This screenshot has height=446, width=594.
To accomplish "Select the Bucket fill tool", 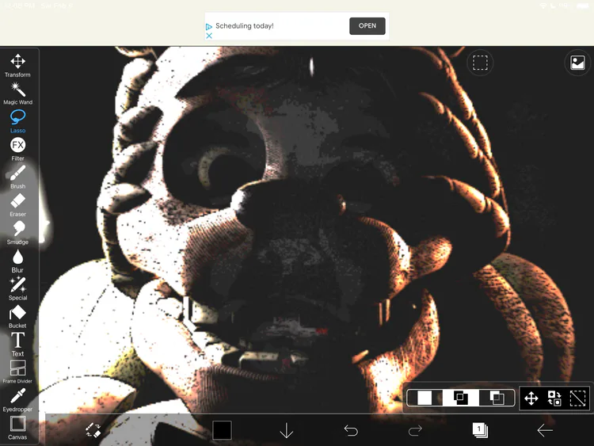I will click(x=17, y=316).
